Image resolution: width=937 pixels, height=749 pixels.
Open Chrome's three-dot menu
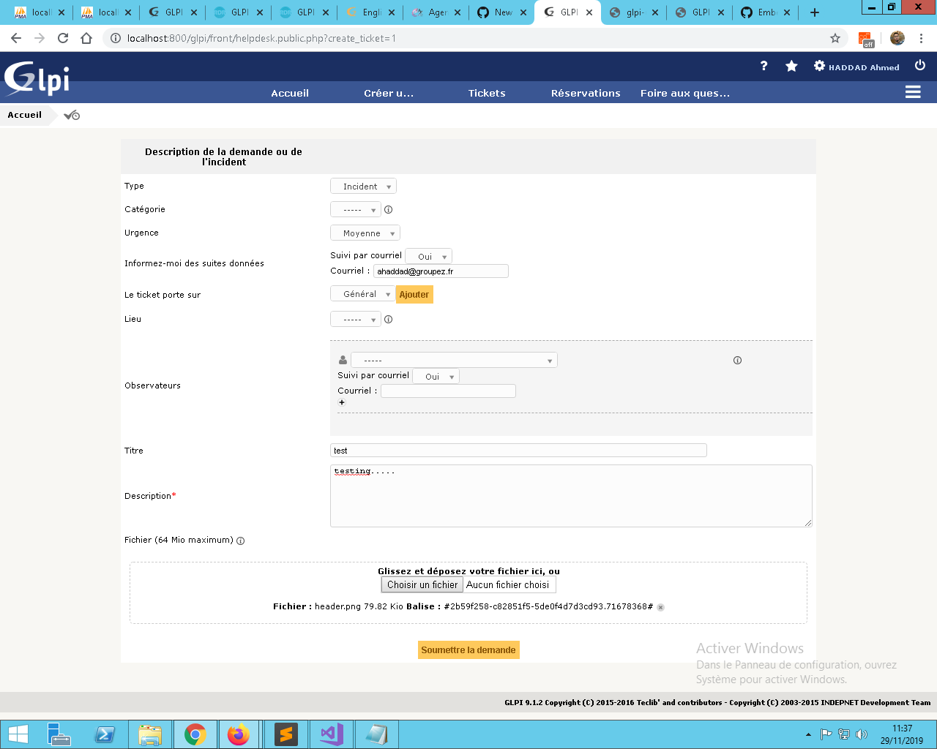coord(921,38)
